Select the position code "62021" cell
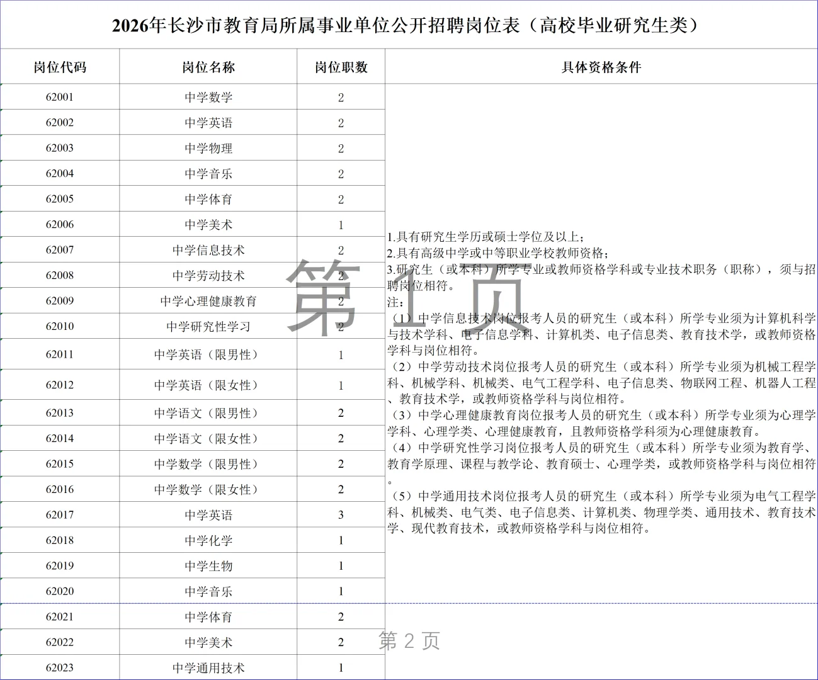Image resolution: width=818 pixels, height=680 pixels. [60, 617]
